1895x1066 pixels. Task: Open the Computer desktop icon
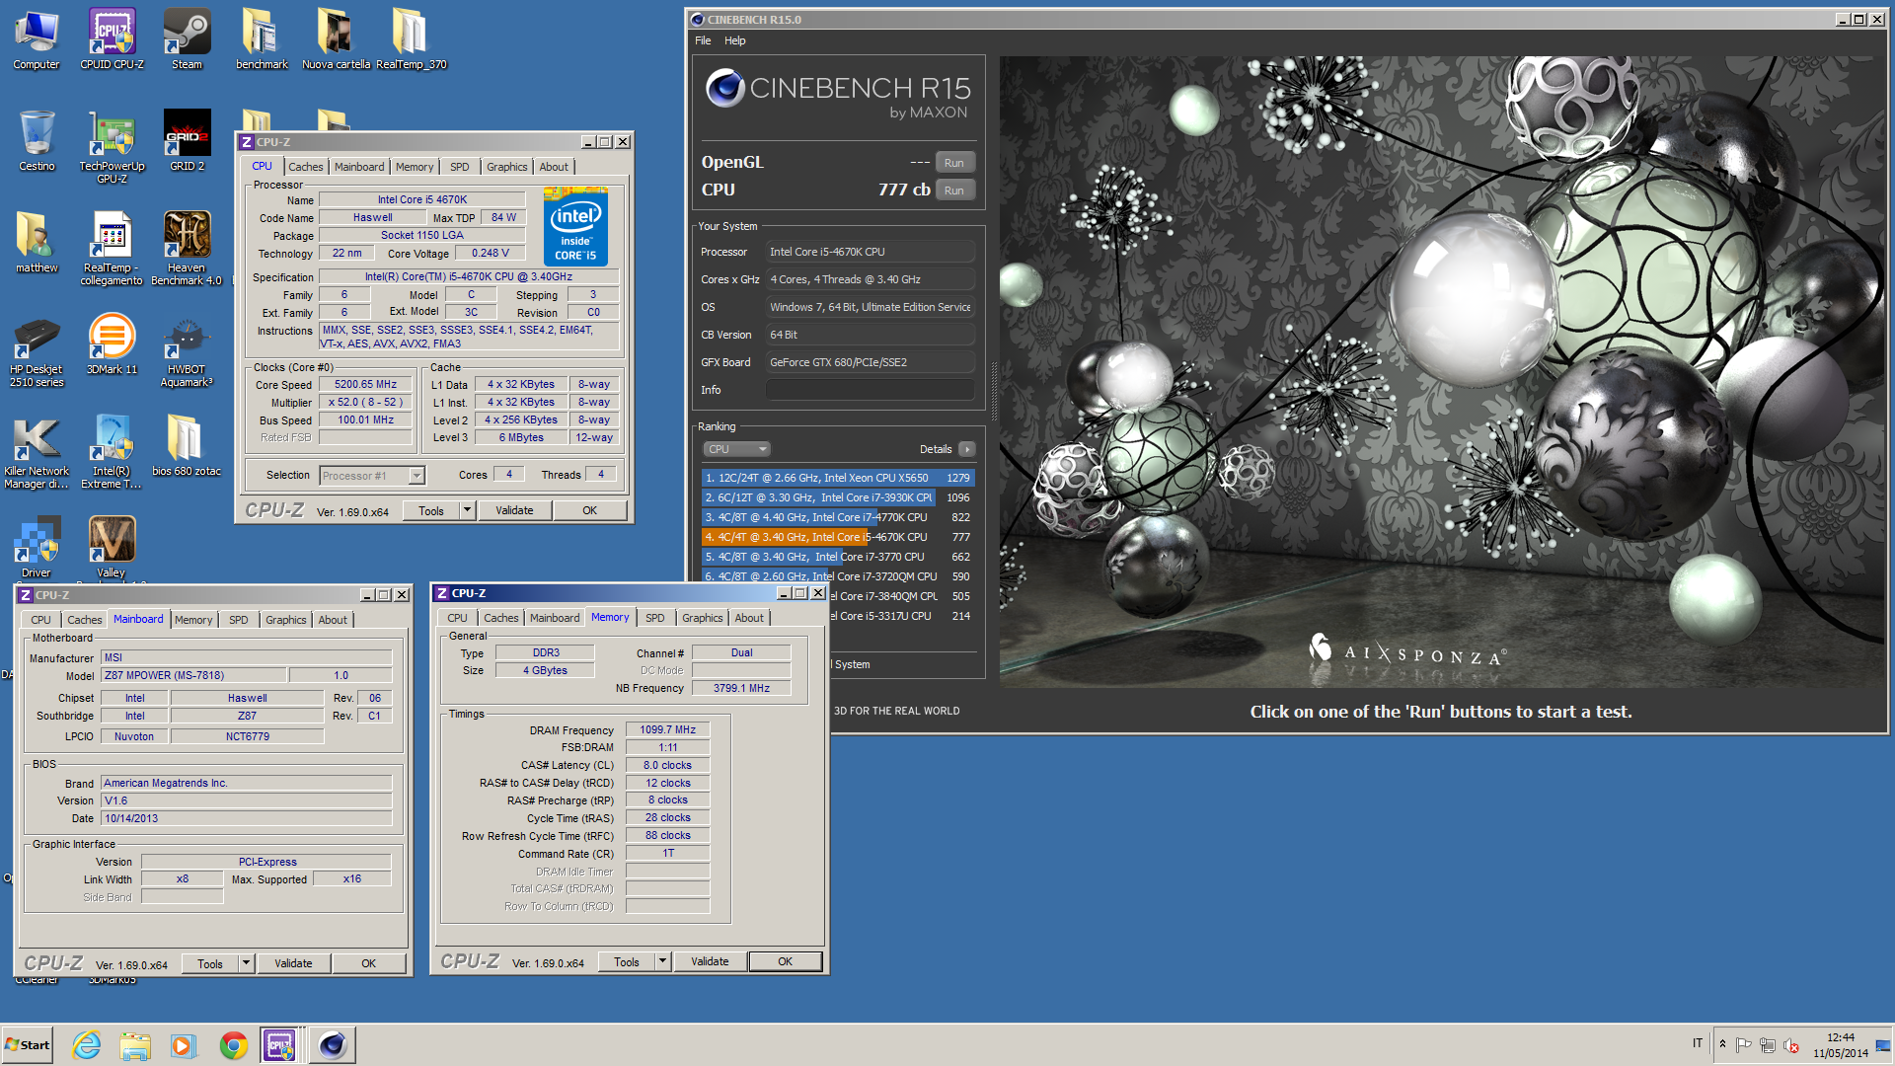pyautogui.click(x=37, y=39)
